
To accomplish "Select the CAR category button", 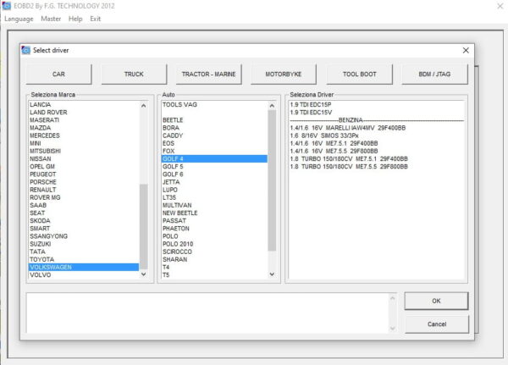I will coord(58,75).
